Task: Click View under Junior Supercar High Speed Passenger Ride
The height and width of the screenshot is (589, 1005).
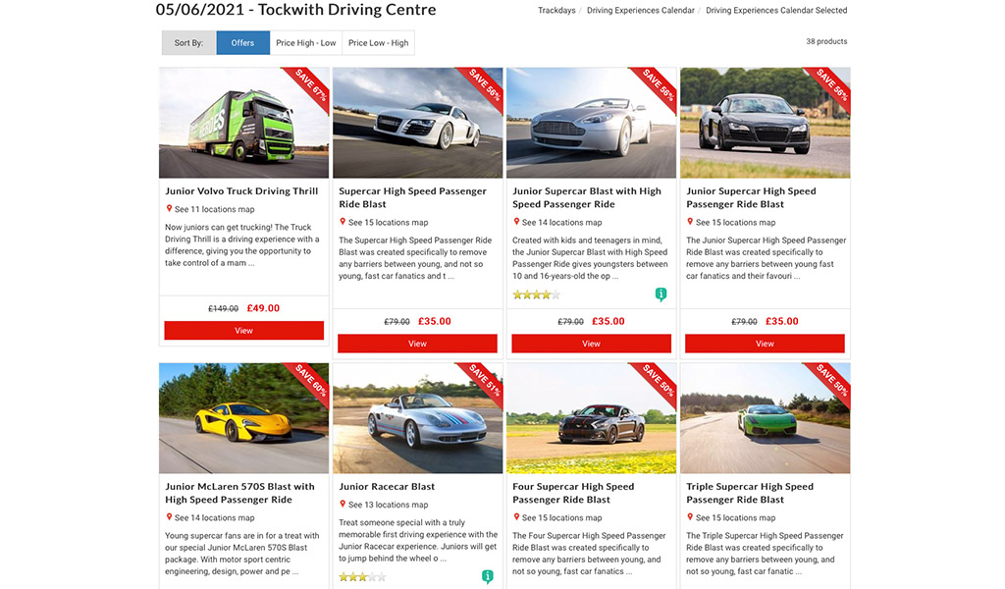Action: (765, 344)
